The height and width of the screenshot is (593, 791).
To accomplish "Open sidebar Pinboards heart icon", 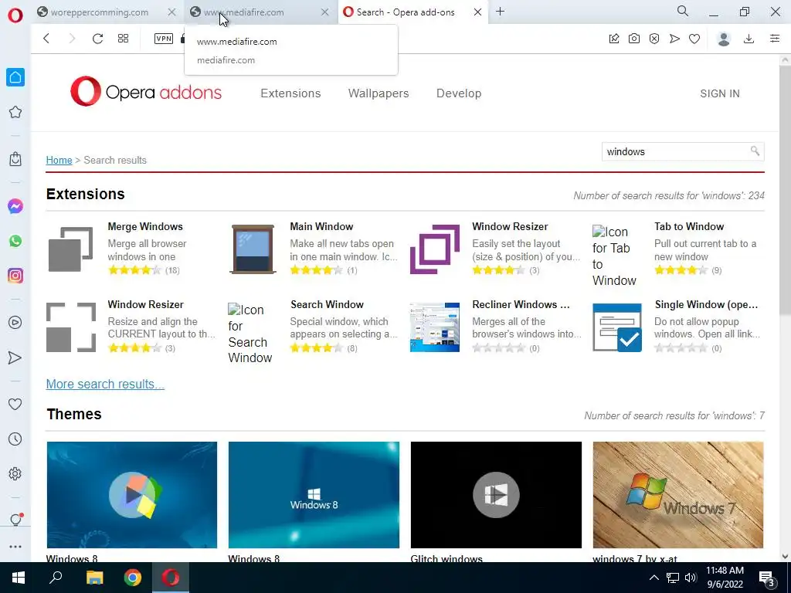I will [15, 405].
